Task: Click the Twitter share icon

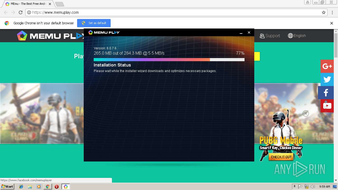Action: coord(327,79)
